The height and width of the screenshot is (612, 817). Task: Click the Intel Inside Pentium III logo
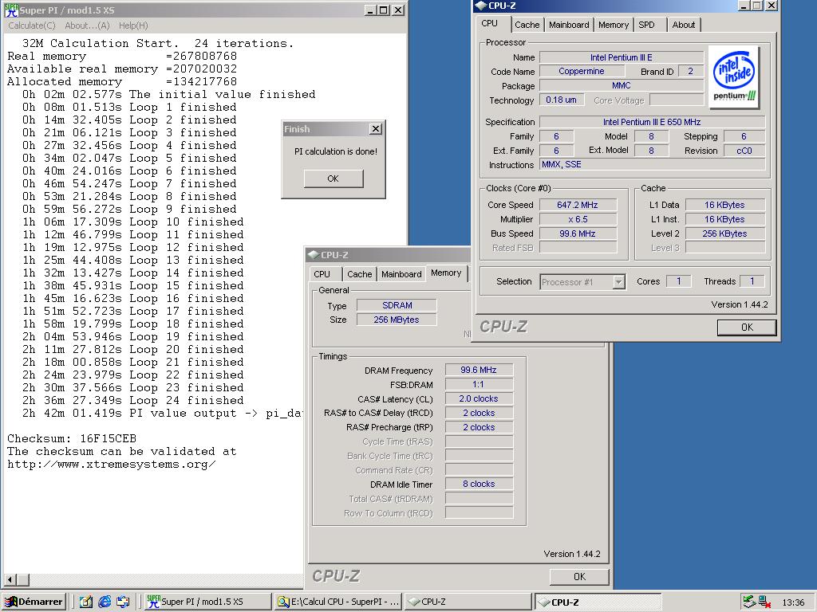pos(734,76)
